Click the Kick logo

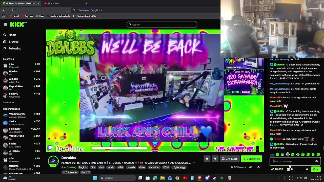[18, 25]
